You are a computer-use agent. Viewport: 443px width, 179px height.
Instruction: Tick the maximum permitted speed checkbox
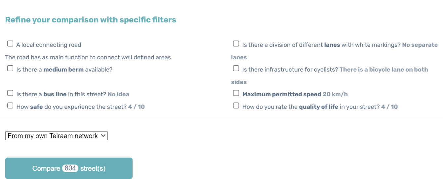coord(236,93)
